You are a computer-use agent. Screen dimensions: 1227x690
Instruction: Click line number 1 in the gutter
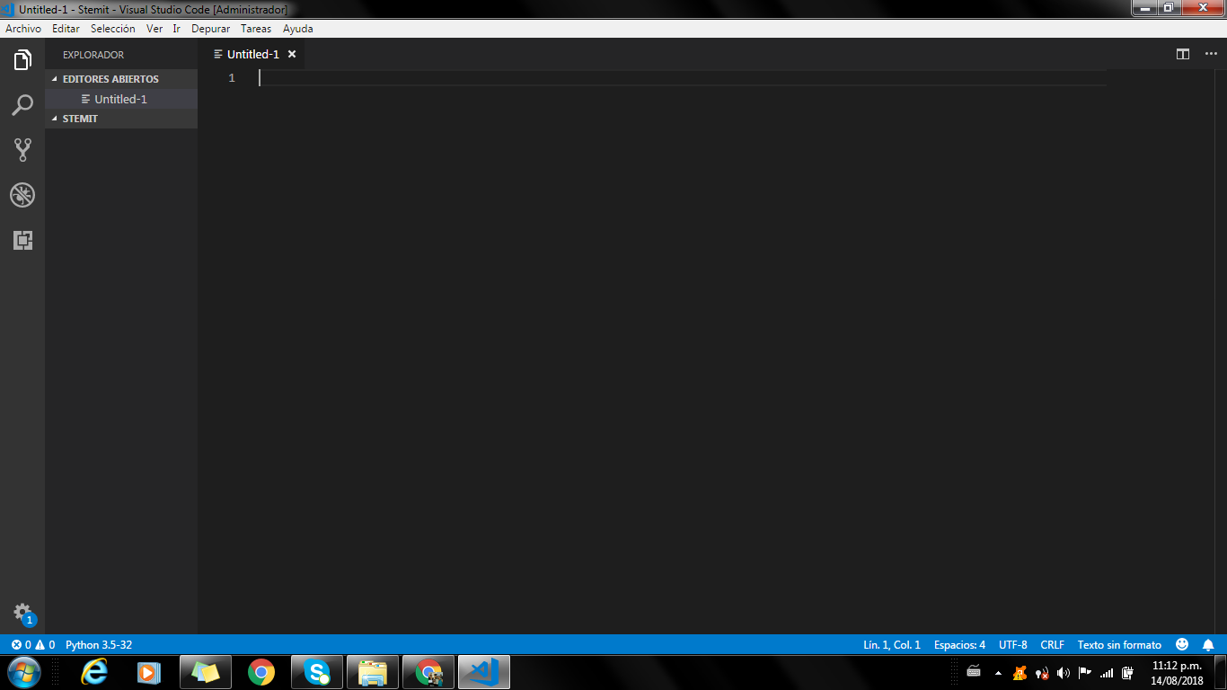tap(232, 78)
